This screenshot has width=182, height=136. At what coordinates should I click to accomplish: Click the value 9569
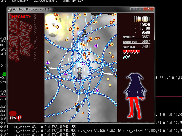click(x=146, y=33)
